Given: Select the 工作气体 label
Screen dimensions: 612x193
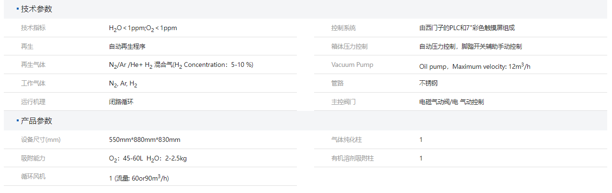Looking at the screenshot, I should [33, 84].
